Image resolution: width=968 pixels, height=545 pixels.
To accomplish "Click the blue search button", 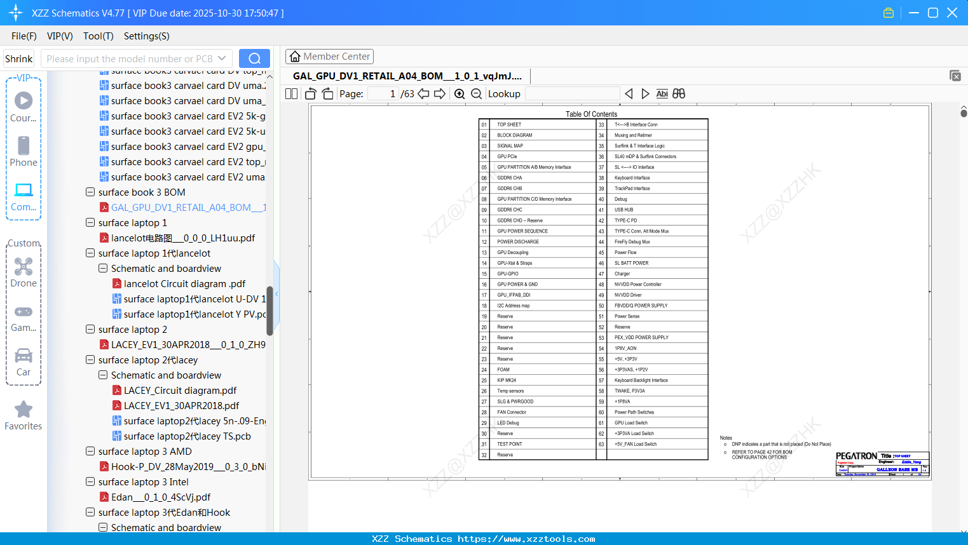I will point(254,58).
